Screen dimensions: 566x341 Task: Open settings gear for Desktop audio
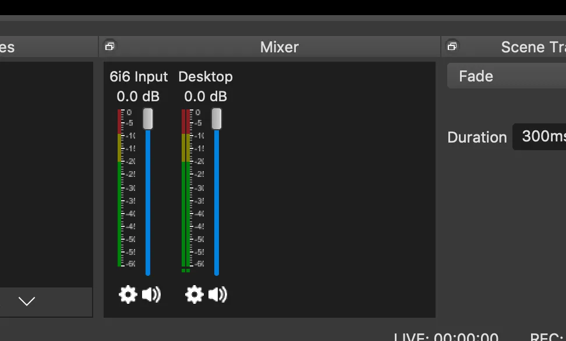click(194, 295)
